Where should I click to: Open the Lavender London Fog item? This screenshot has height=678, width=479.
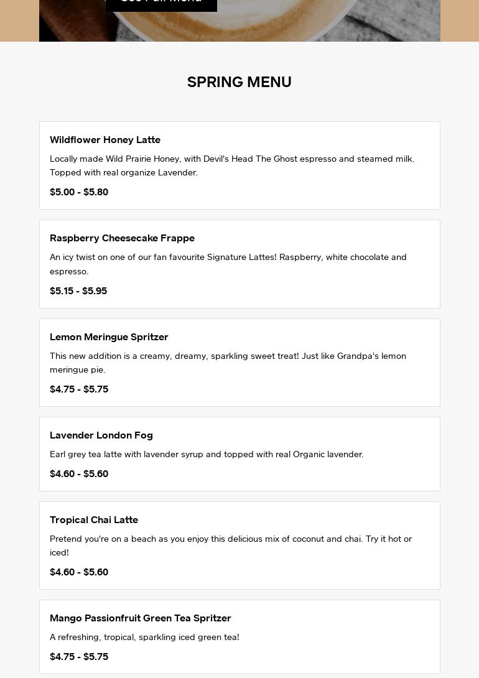pyautogui.click(x=101, y=435)
